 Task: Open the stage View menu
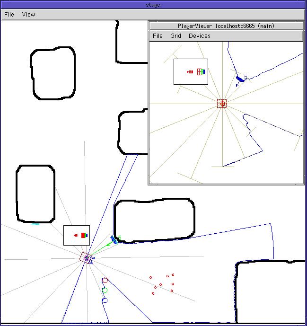click(x=28, y=14)
